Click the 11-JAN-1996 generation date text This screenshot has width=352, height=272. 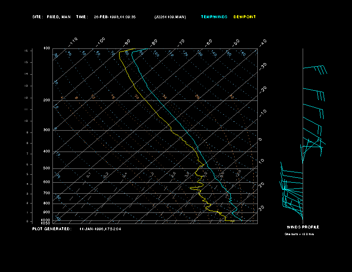coord(100,229)
